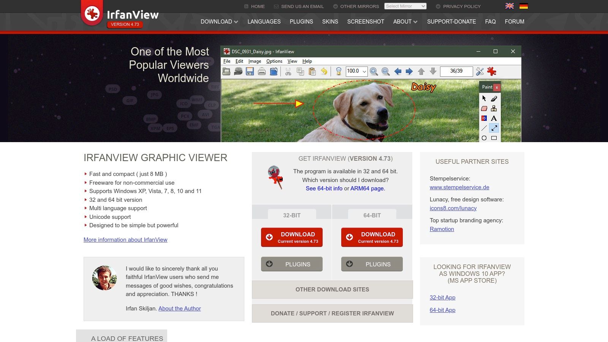Open the Select Mirror dropdown
Viewport: 608px width, 342px height.
click(x=405, y=6)
